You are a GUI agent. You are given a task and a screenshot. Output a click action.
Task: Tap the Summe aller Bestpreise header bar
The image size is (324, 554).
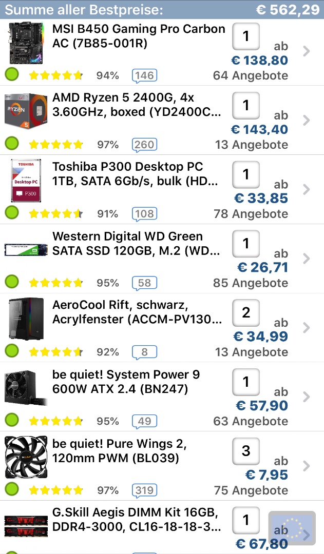[x=162, y=9]
